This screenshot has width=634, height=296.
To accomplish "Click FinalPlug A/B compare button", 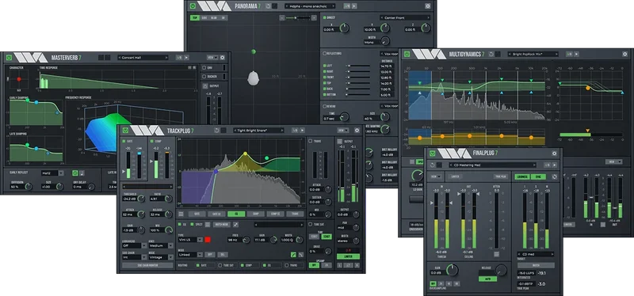I will click(x=547, y=165).
